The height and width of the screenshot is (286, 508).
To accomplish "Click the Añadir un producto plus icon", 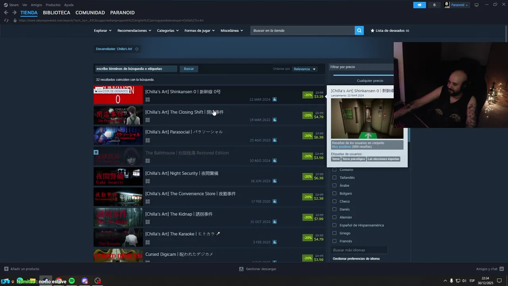I will click(x=6, y=269).
